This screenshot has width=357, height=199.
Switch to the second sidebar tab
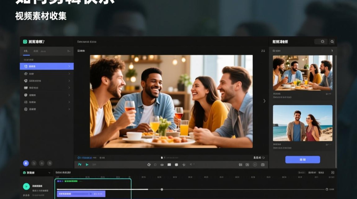click(x=36, y=51)
